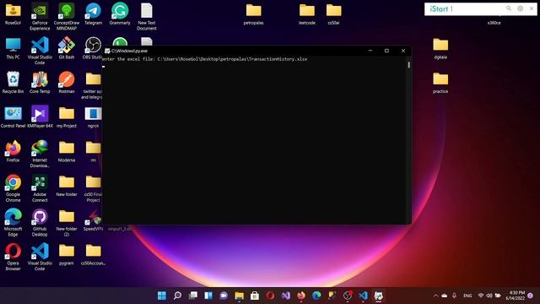Image resolution: width=540 pixels, height=304 pixels.
Task: Open the RoseGol user folder icon
Action: (13, 14)
